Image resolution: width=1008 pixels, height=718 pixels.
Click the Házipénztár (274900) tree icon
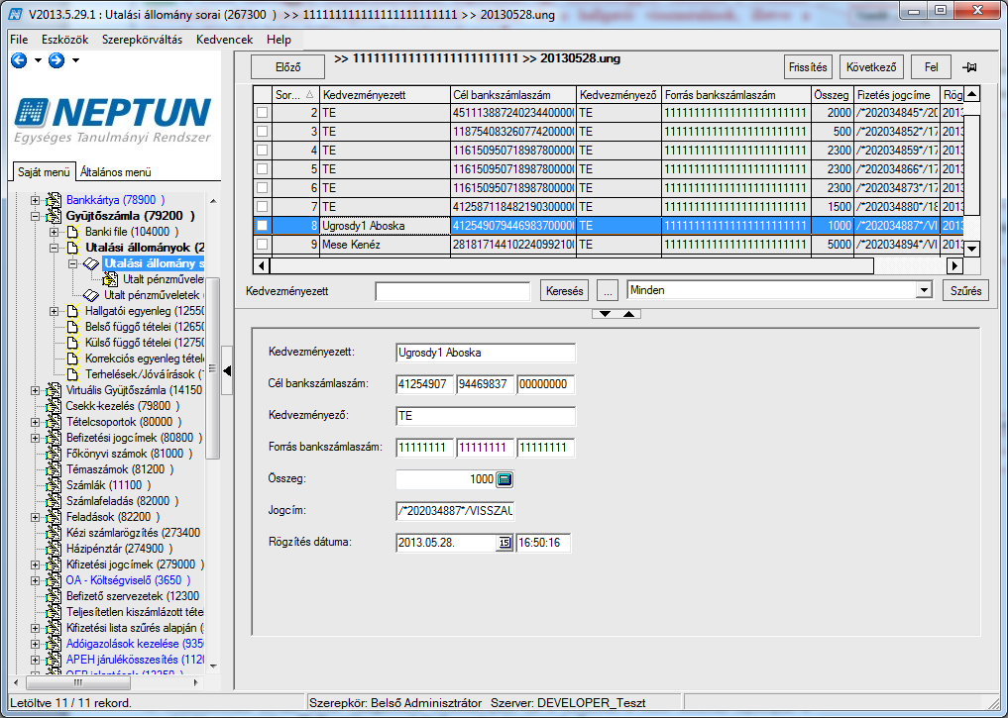54,549
